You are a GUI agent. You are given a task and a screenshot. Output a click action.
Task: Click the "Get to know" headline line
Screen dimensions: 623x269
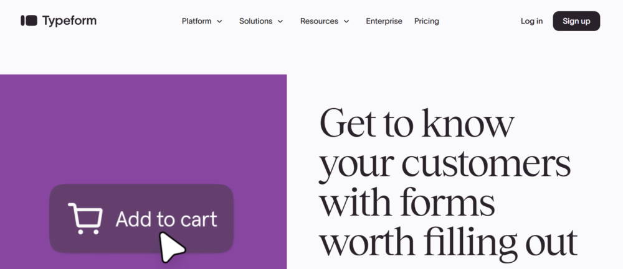click(416, 124)
